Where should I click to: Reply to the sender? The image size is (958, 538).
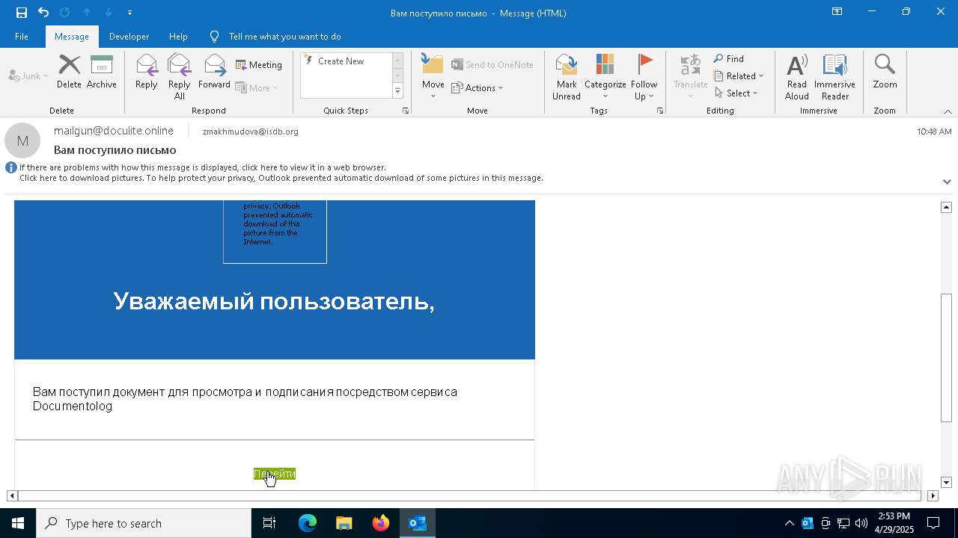point(147,72)
